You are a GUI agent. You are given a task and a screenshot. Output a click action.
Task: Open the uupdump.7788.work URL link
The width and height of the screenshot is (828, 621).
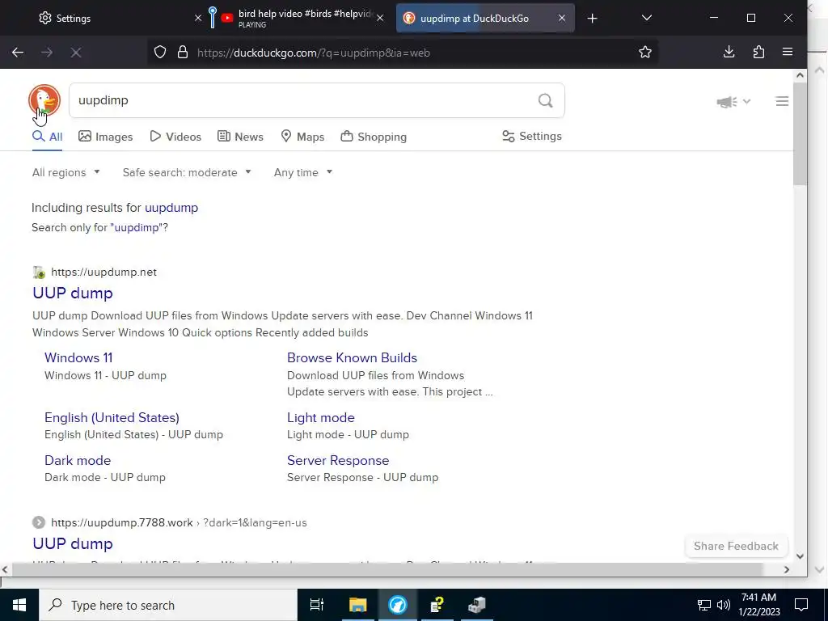179,522
